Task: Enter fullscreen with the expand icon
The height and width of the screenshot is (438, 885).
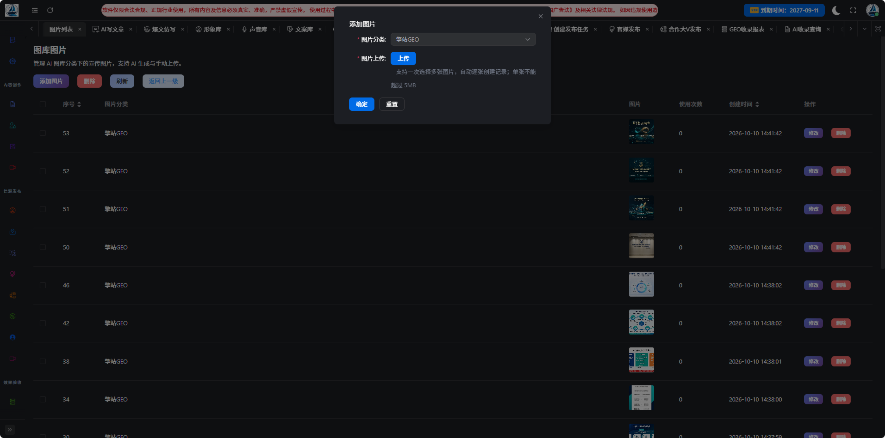Action: (x=853, y=10)
